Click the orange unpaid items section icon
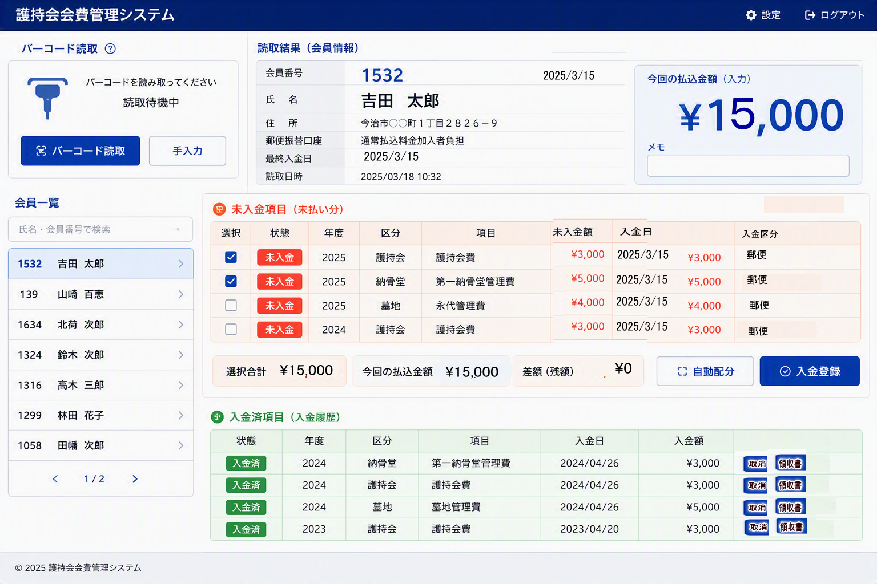This screenshot has height=584, width=877. (x=219, y=209)
